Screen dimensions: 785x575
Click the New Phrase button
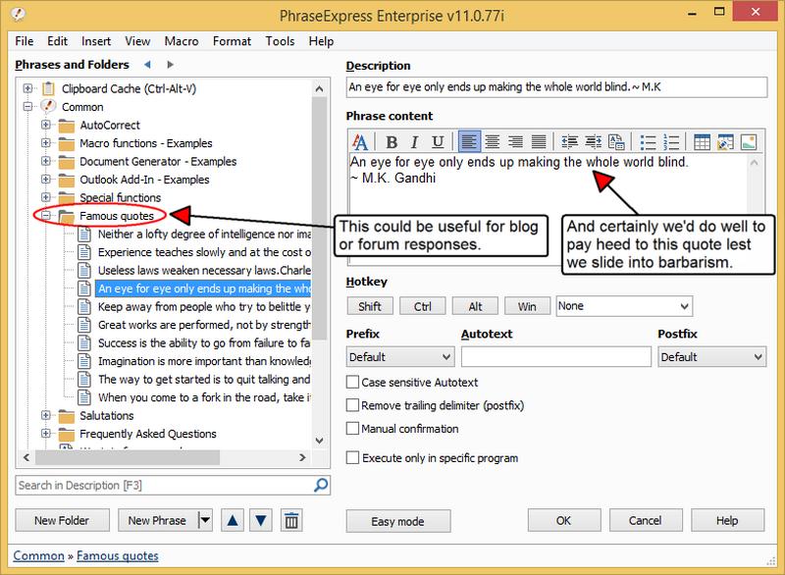(158, 520)
